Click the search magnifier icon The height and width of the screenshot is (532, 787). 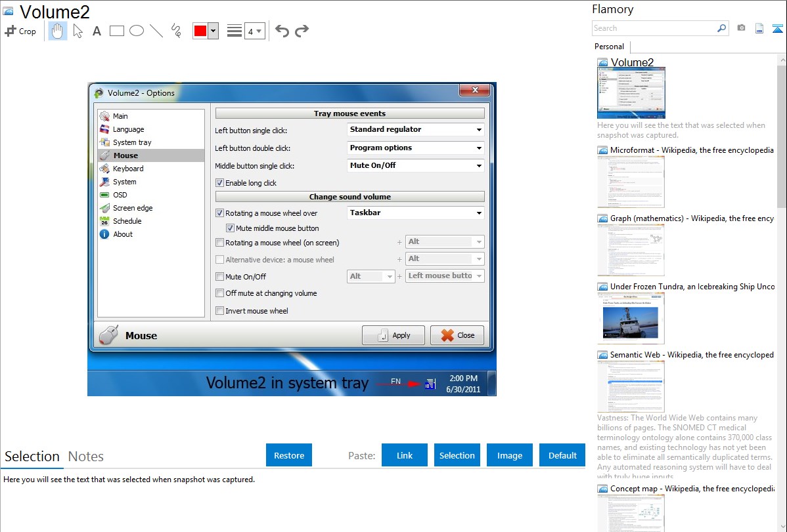coord(721,28)
